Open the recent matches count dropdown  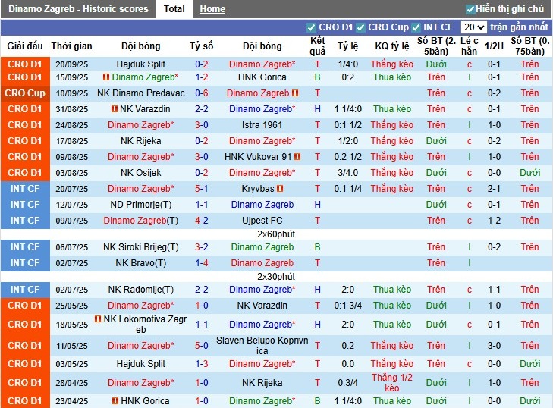click(473, 27)
